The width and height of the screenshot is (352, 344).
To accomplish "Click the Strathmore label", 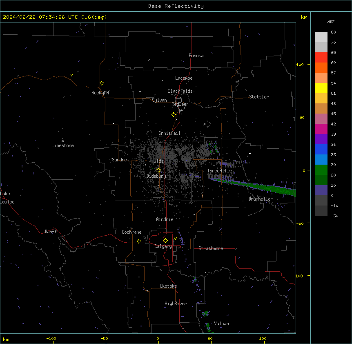I will (211, 248).
